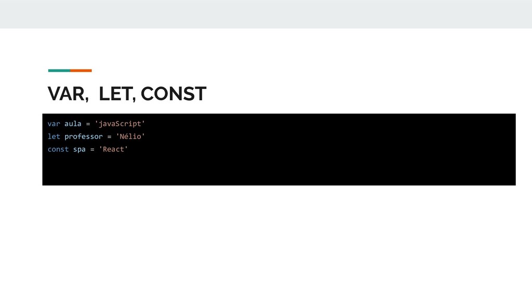Click the word VAR in the slide title
The image size is (532, 299).
pyautogui.click(x=66, y=94)
